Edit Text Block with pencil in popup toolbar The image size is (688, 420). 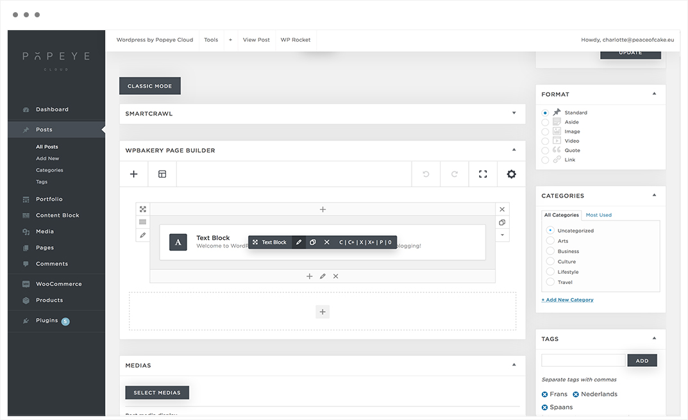pyautogui.click(x=299, y=242)
